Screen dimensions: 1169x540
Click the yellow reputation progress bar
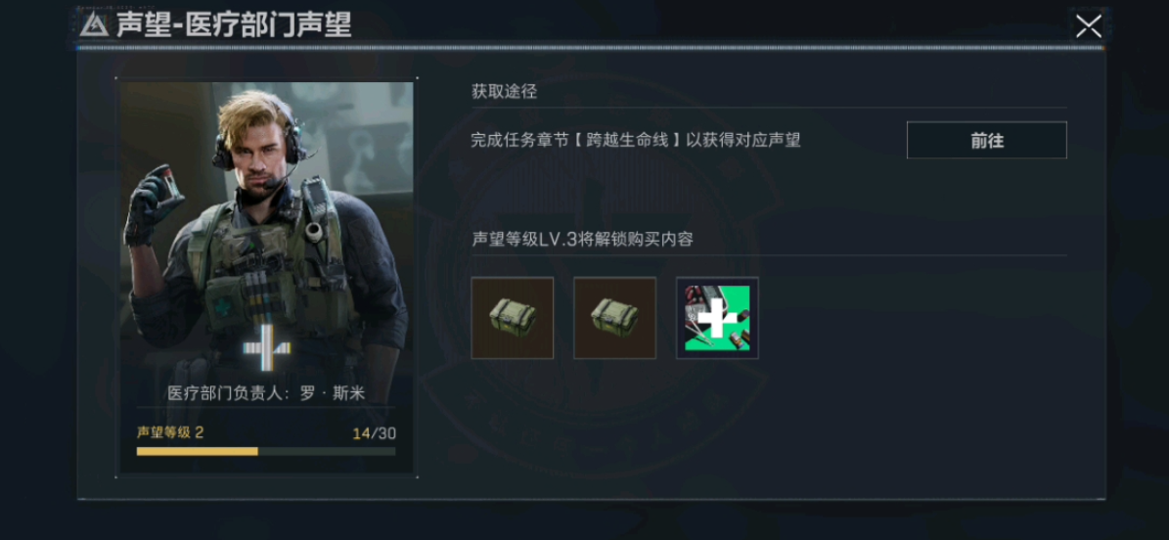(266, 451)
